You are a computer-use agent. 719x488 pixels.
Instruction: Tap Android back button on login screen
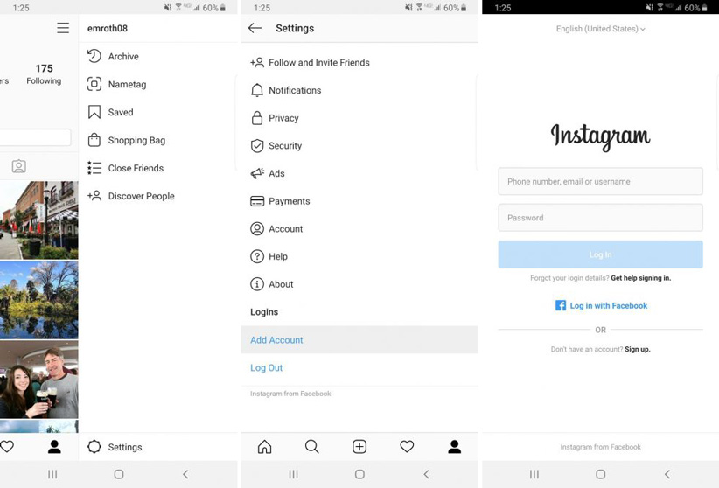667,474
